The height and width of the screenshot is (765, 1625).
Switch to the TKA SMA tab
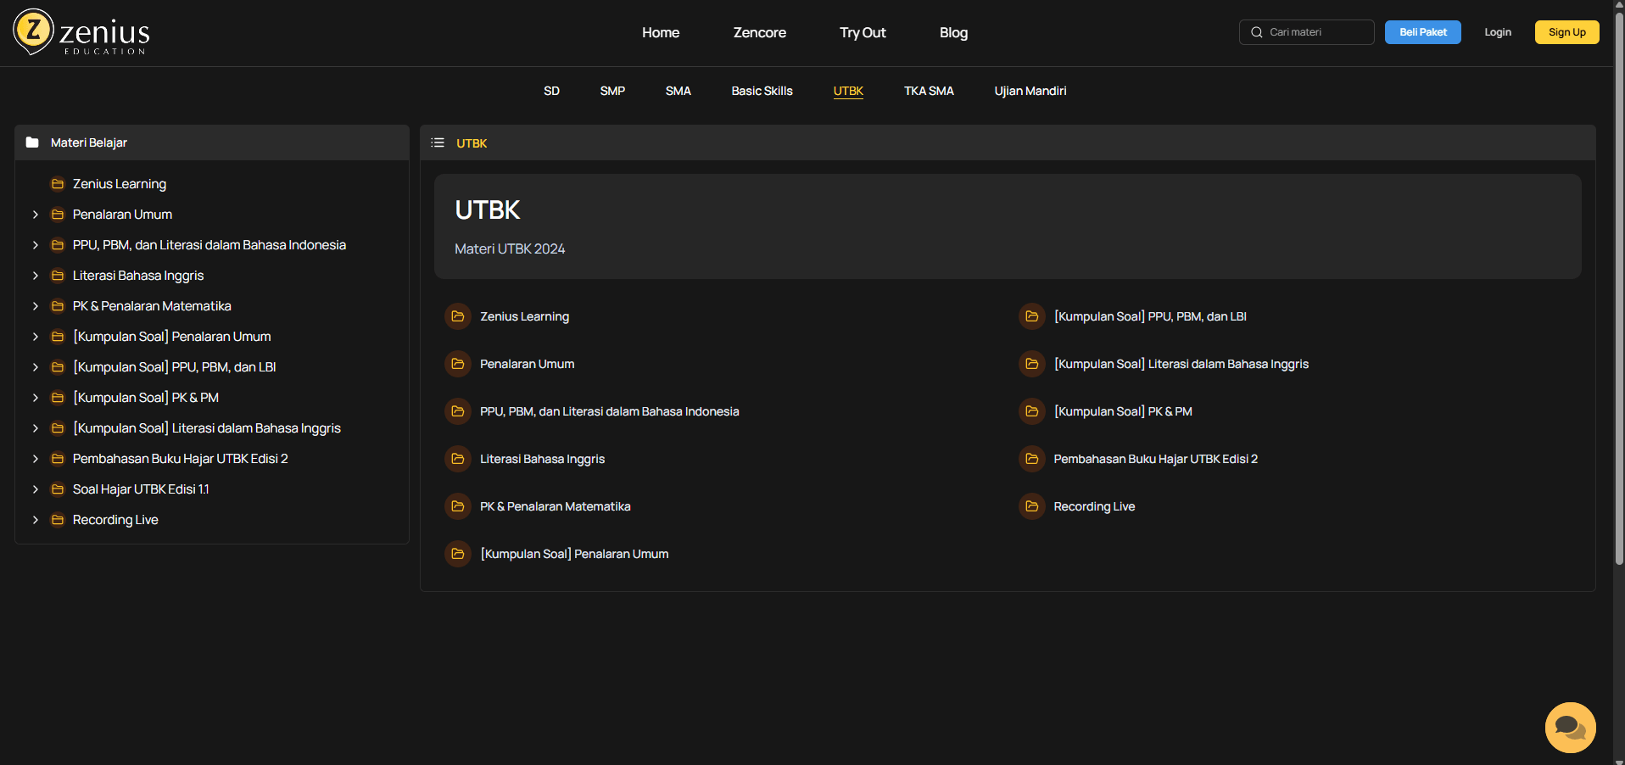(929, 91)
